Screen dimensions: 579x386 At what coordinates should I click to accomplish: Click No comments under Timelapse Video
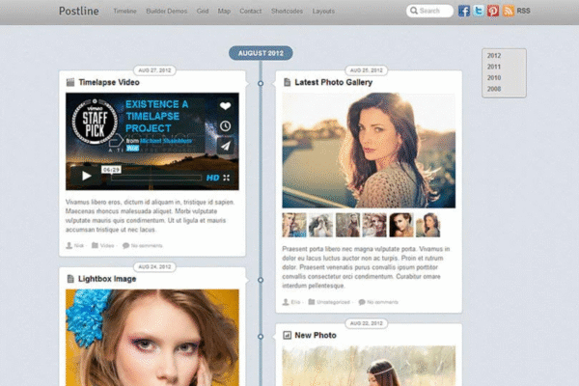tap(147, 245)
